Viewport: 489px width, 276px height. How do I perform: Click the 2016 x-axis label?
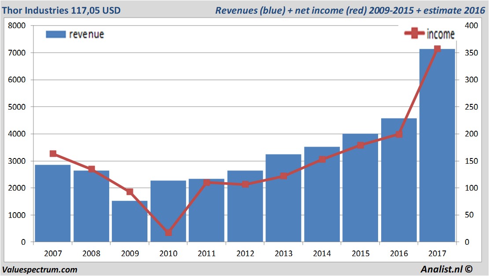click(x=399, y=253)
